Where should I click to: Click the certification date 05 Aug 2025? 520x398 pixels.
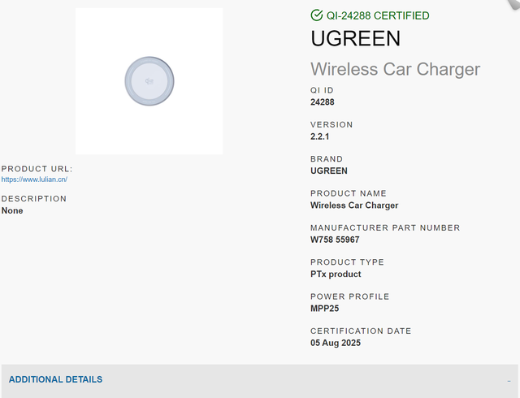pyautogui.click(x=336, y=343)
